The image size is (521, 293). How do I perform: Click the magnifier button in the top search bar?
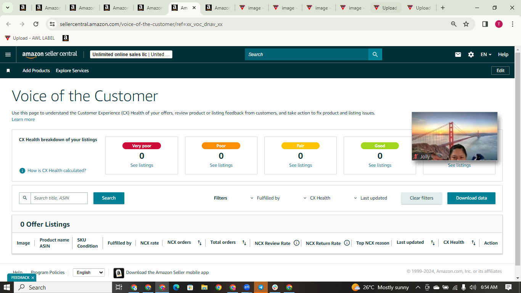point(375,55)
